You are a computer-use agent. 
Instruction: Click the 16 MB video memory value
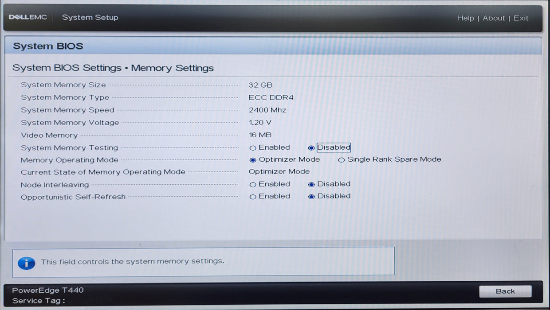(260, 135)
